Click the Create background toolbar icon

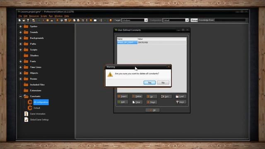[66, 20]
